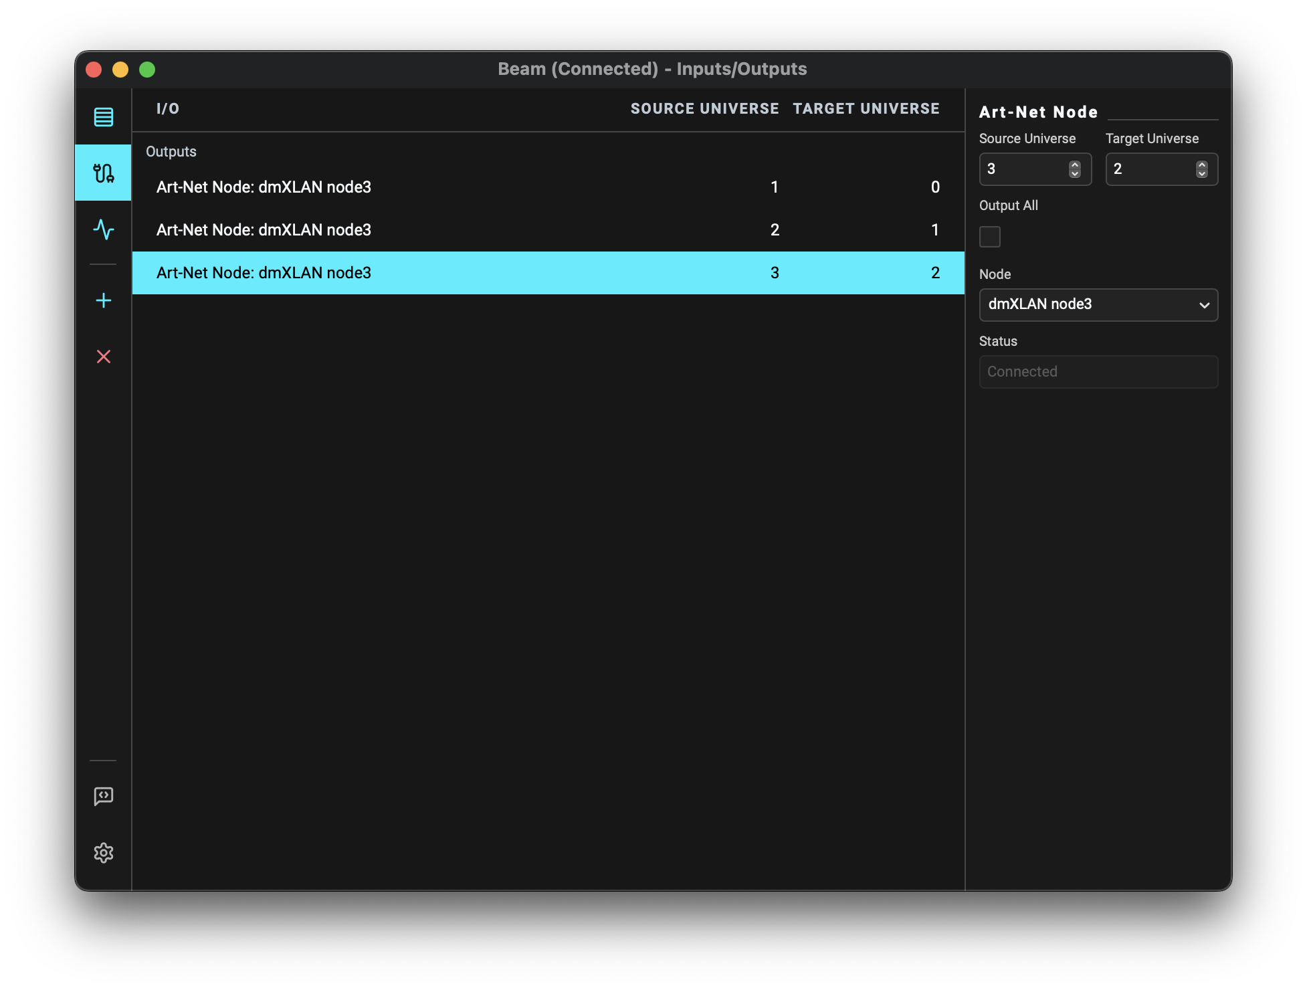The image size is (1307, 990).
Task: Increment the Source Universe stepper
Action: [x=1075, y=165]
